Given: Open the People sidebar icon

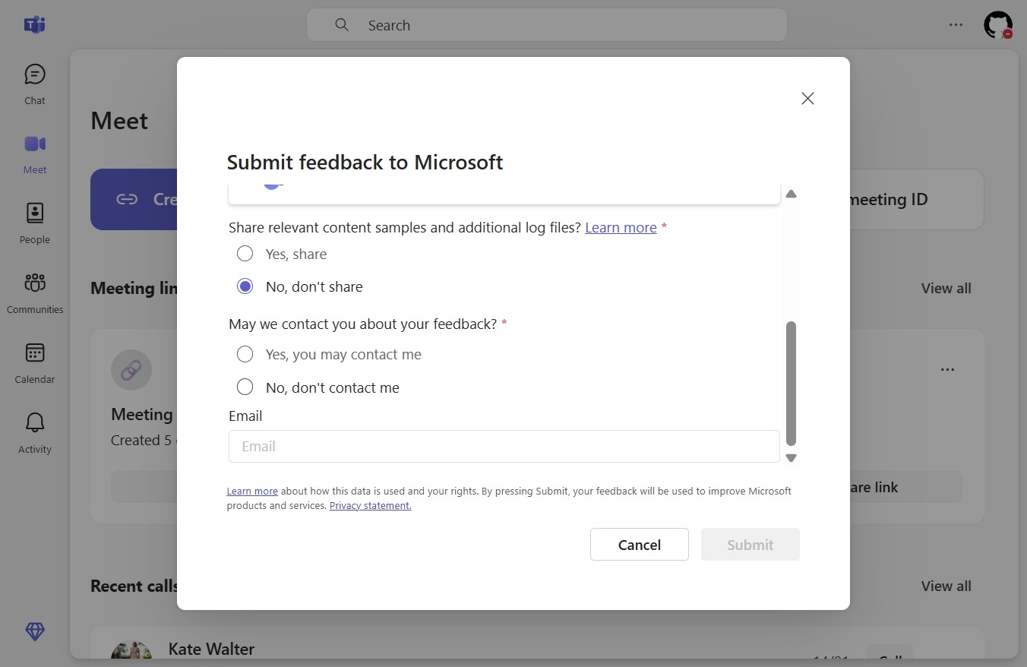Looking at the screenshot, I should pyautogui.click(x=35, y=223).
